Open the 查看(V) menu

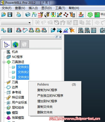click(20, 8)
